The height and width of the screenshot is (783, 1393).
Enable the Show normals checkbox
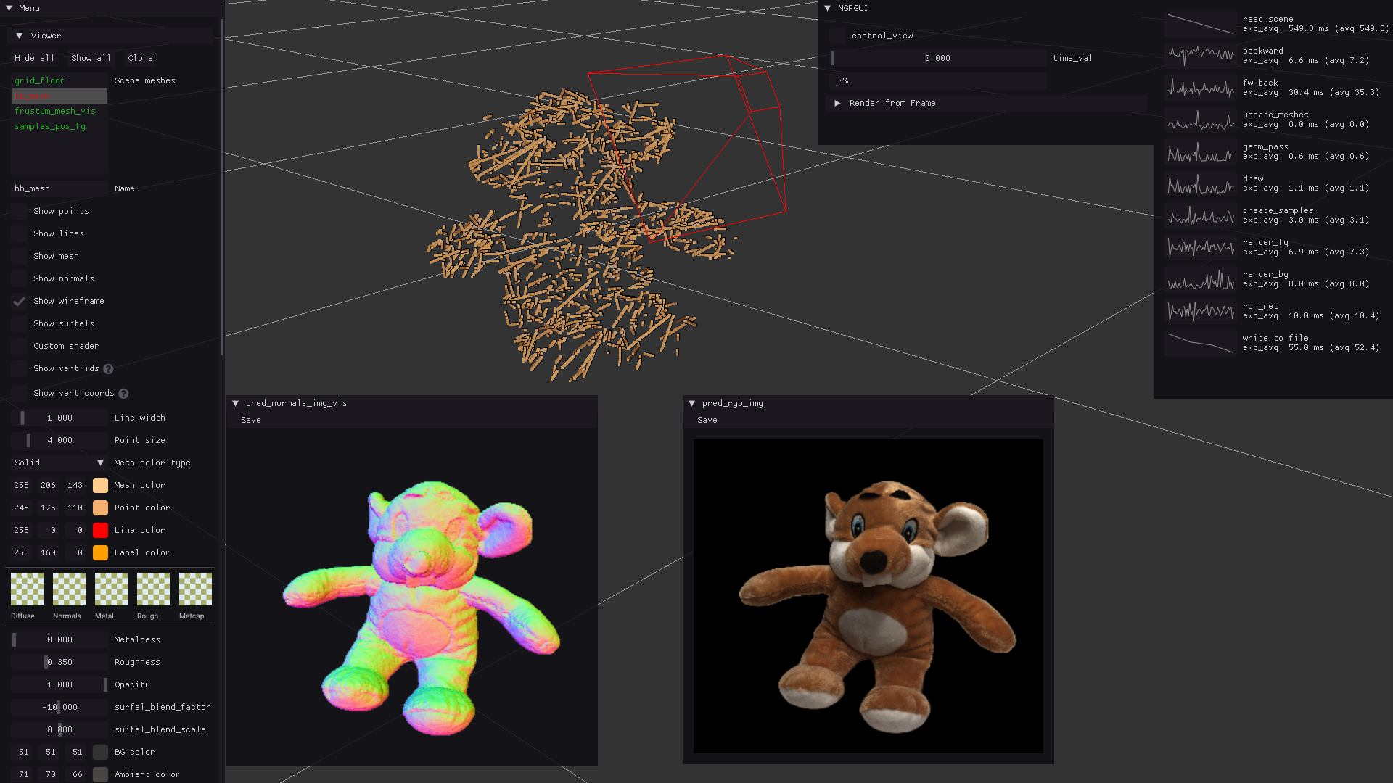coord(20,278)
